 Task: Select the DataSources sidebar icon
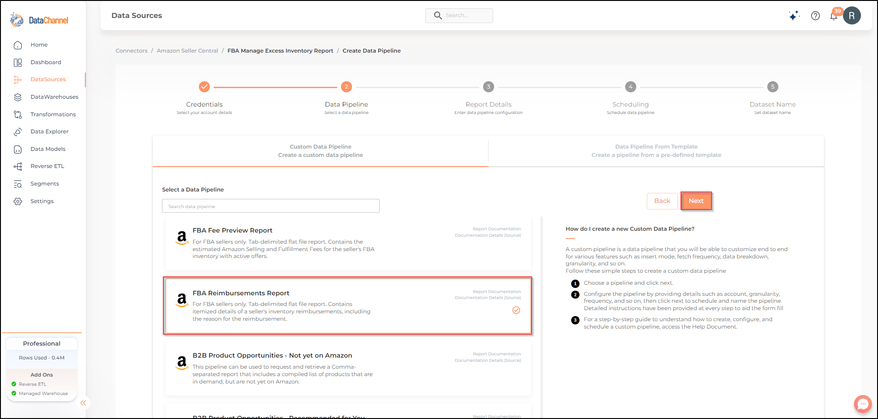click(18, 79)
